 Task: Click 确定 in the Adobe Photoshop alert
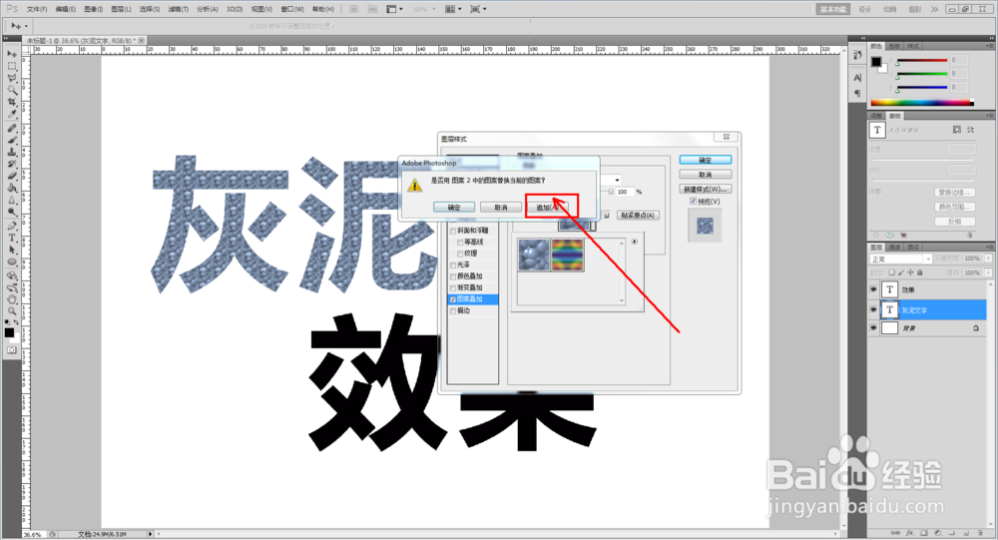pos(454,208)
